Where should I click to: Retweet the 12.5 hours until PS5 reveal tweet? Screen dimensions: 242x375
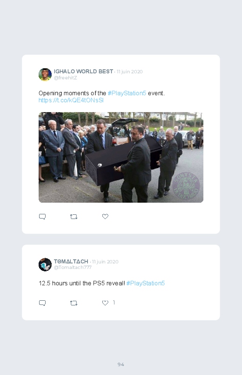pos(74,303)
